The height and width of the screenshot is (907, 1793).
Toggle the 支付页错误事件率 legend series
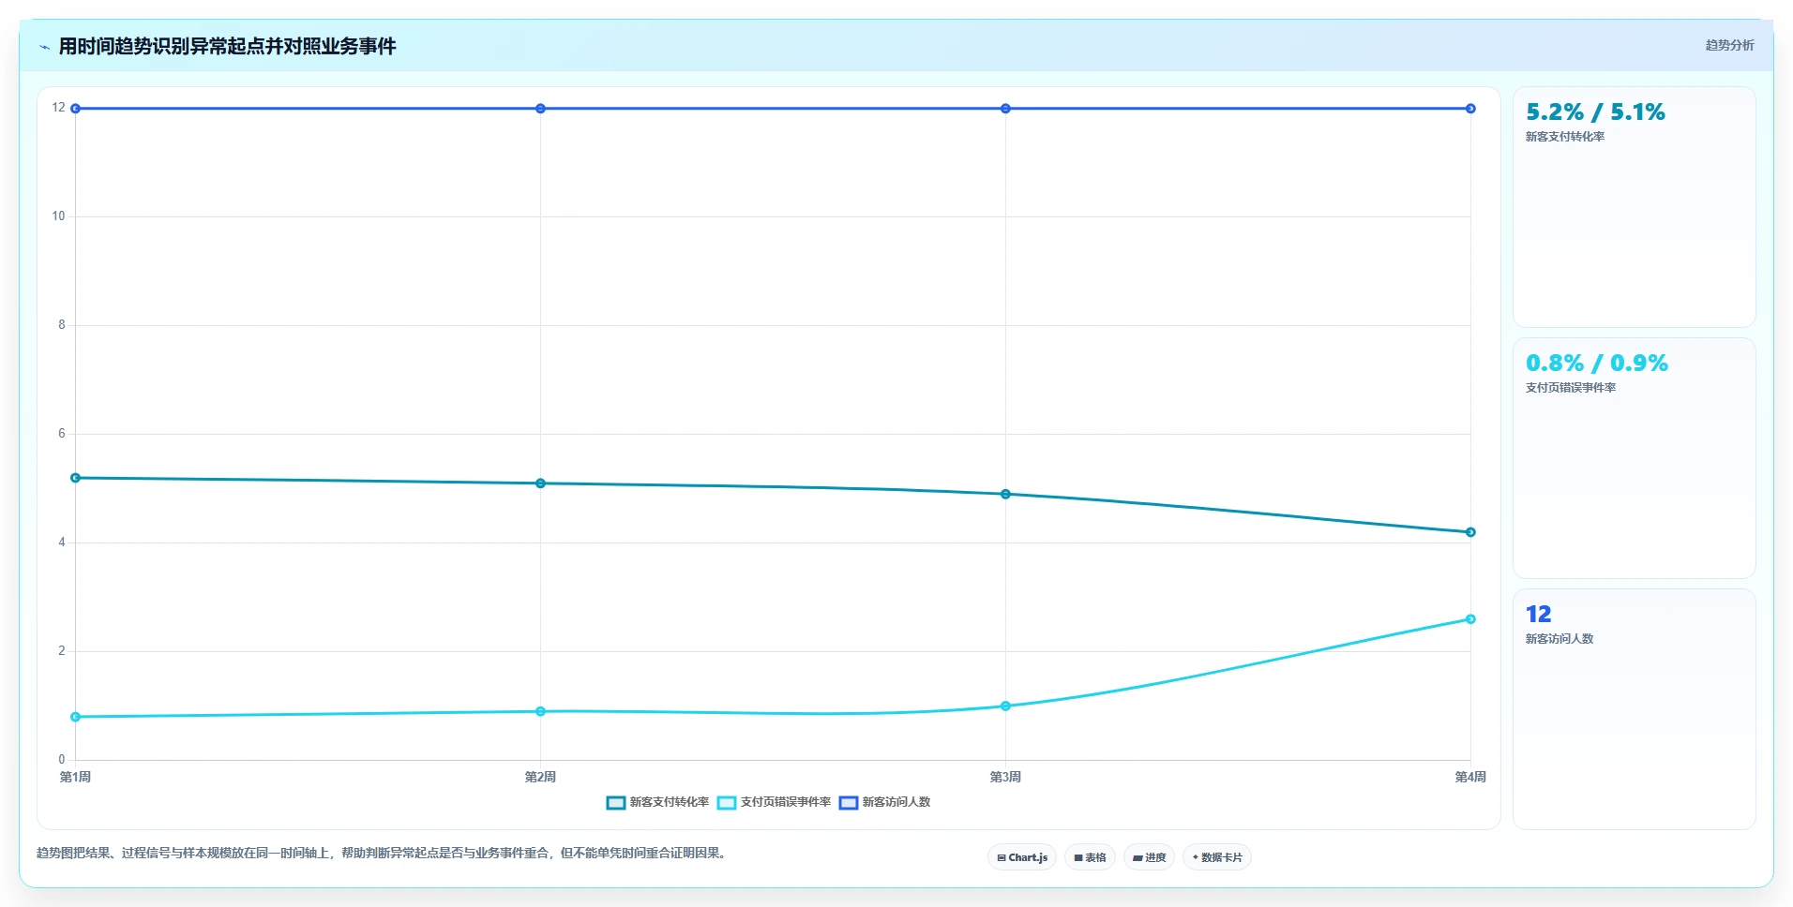coord(774,802)
